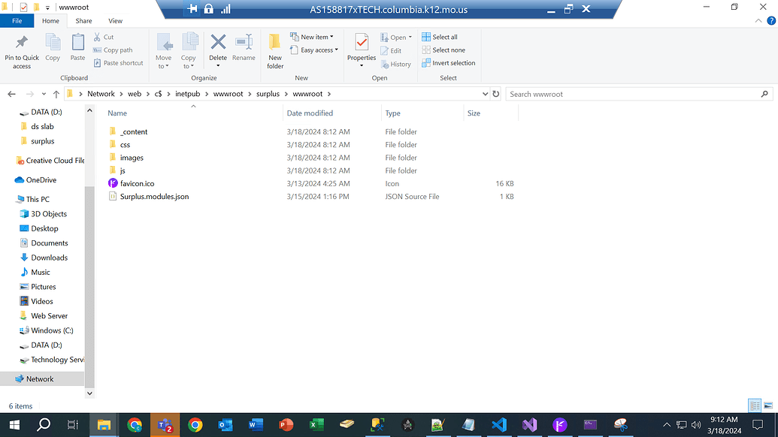Click the Copy ribbon button
The image size is (778, 437).
(53, 48)
